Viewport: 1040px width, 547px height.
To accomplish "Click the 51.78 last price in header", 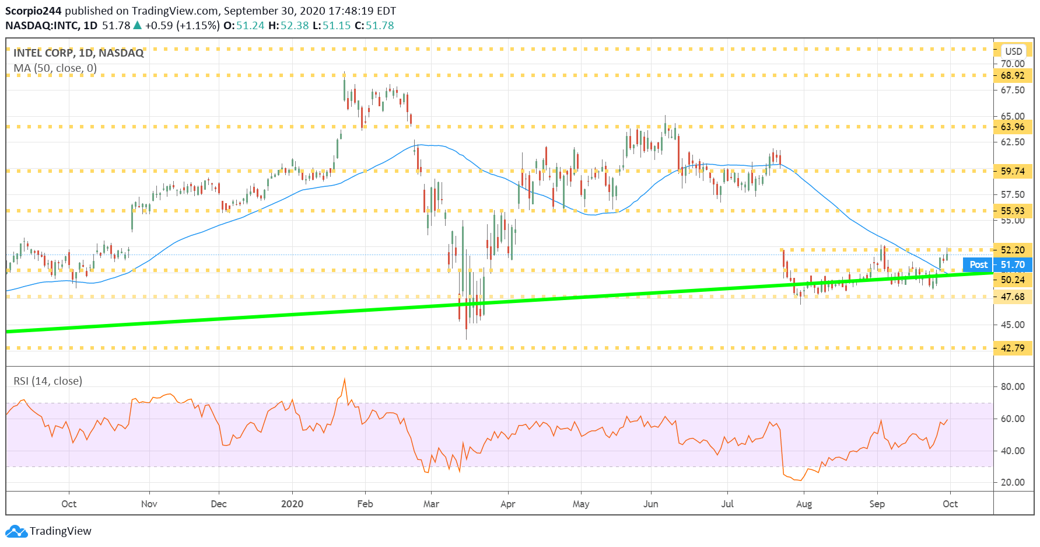I will (116, 26).
